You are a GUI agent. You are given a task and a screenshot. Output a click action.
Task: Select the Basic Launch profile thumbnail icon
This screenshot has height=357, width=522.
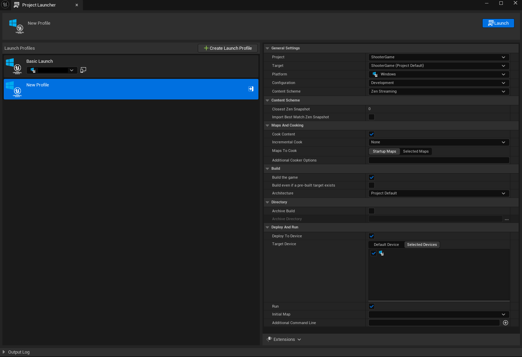coord(14,65)
